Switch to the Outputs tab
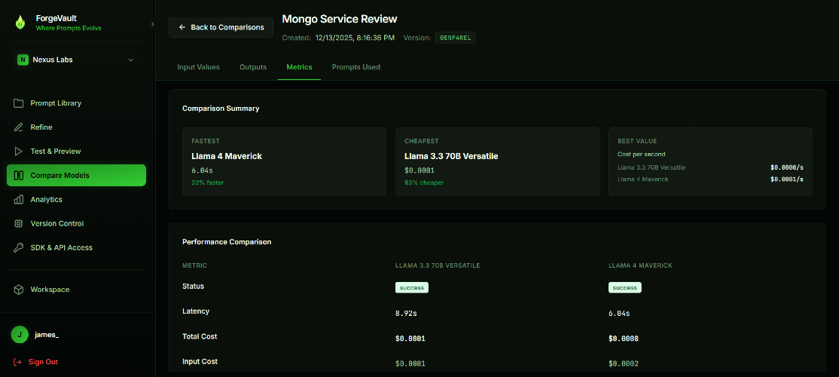This screenshot has width=839, height=377. click(253, 67)
